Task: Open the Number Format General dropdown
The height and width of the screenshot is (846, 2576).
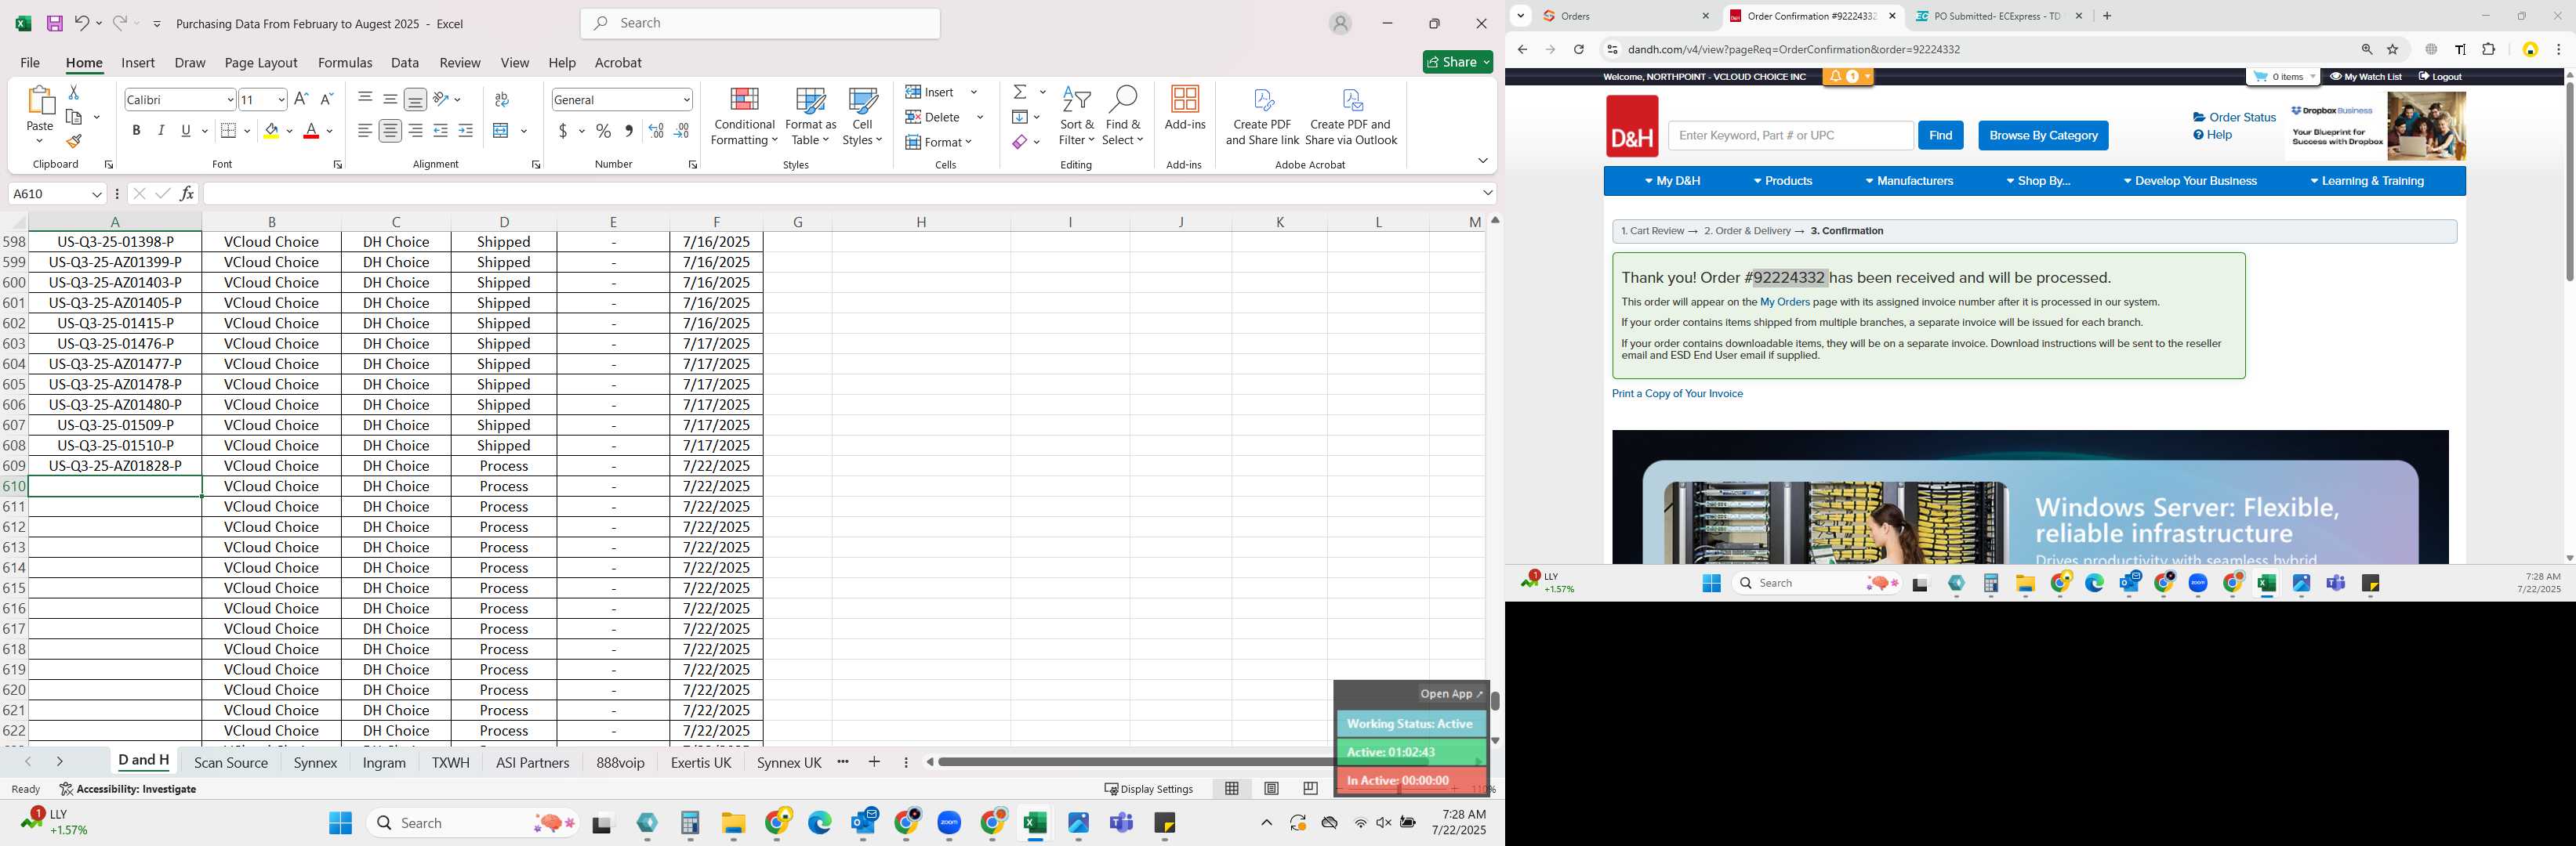Action: 686,100
